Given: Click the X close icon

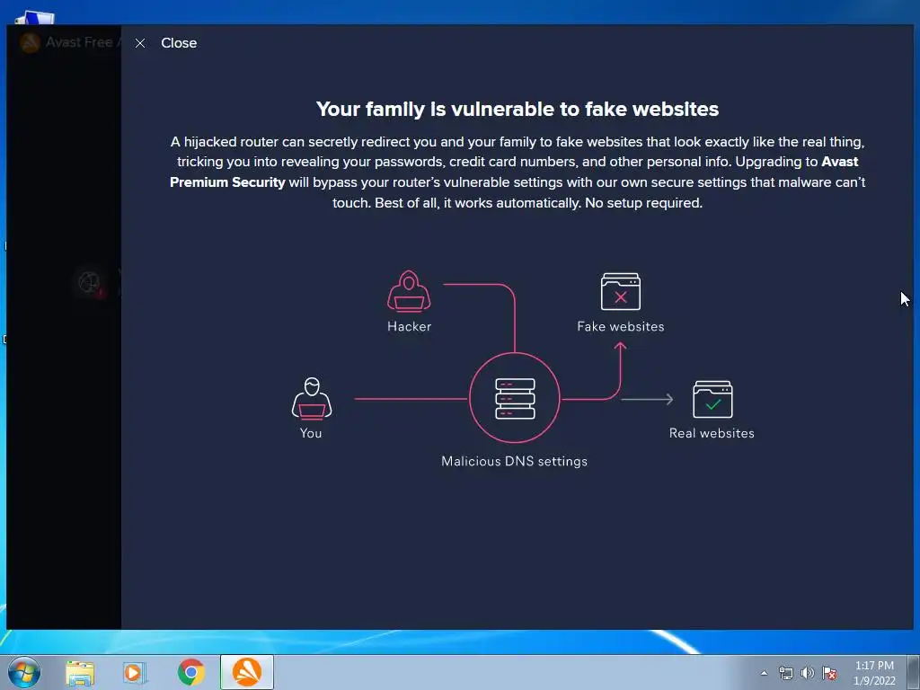Looking at the screenshot, I should tap(139, 43).
